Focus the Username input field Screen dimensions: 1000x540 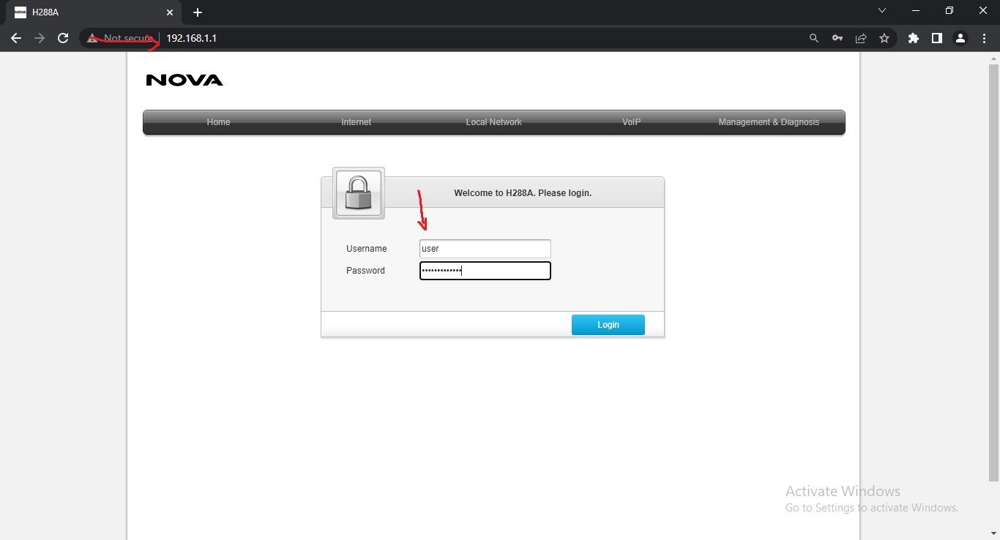pyautogui.click(x=485, y=249)
